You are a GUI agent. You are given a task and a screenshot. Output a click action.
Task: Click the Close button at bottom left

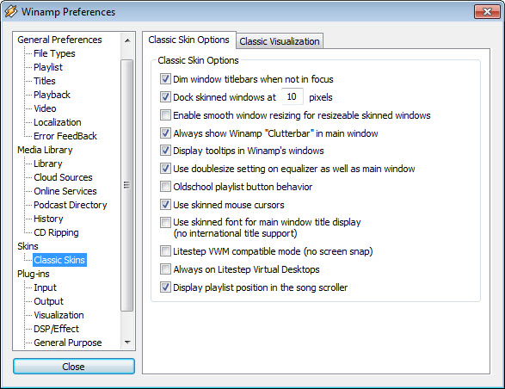click(74, 367)
